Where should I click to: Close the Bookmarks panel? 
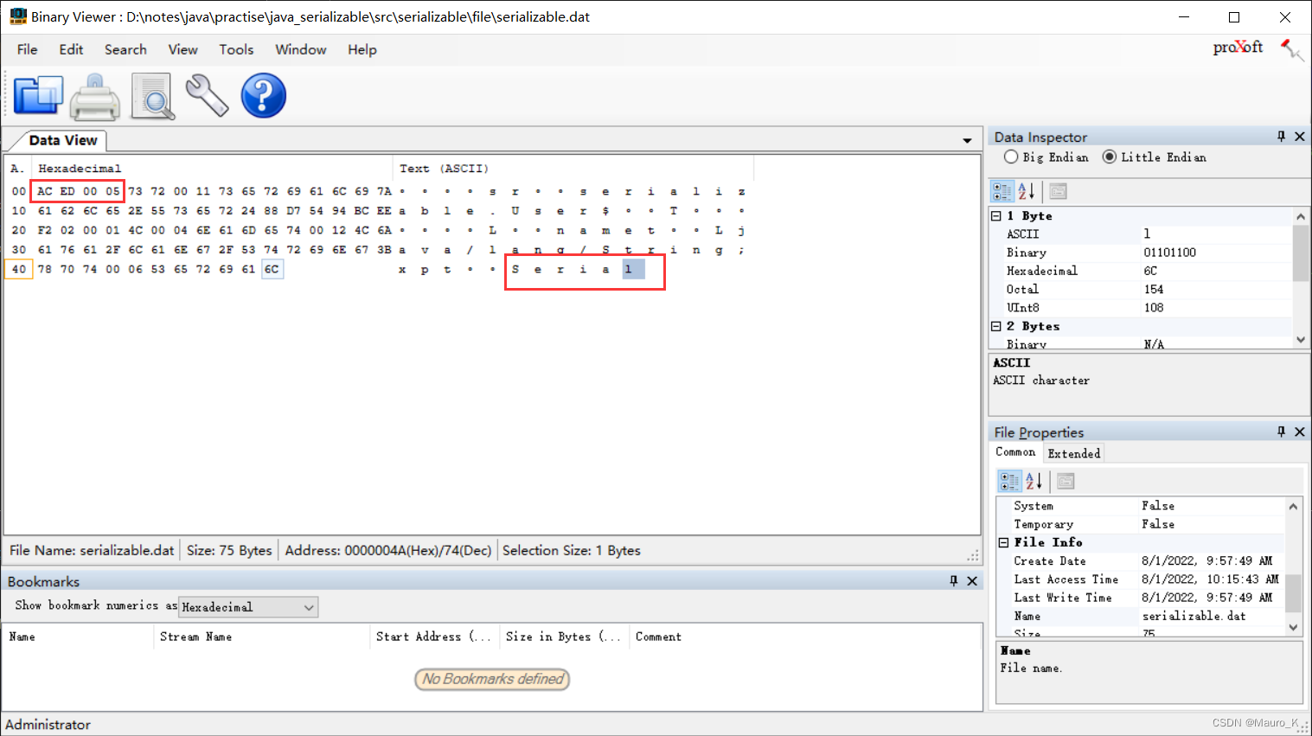[972, 581]
